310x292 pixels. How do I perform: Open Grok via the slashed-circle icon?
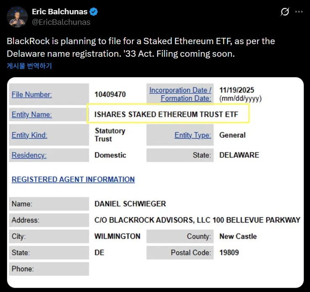click(285, 12)
